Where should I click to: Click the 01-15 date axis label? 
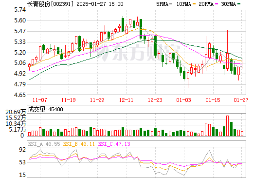click(213, 100)
